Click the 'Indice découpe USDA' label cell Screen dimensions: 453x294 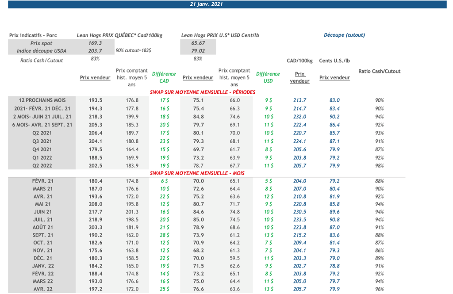pos(42,51)
